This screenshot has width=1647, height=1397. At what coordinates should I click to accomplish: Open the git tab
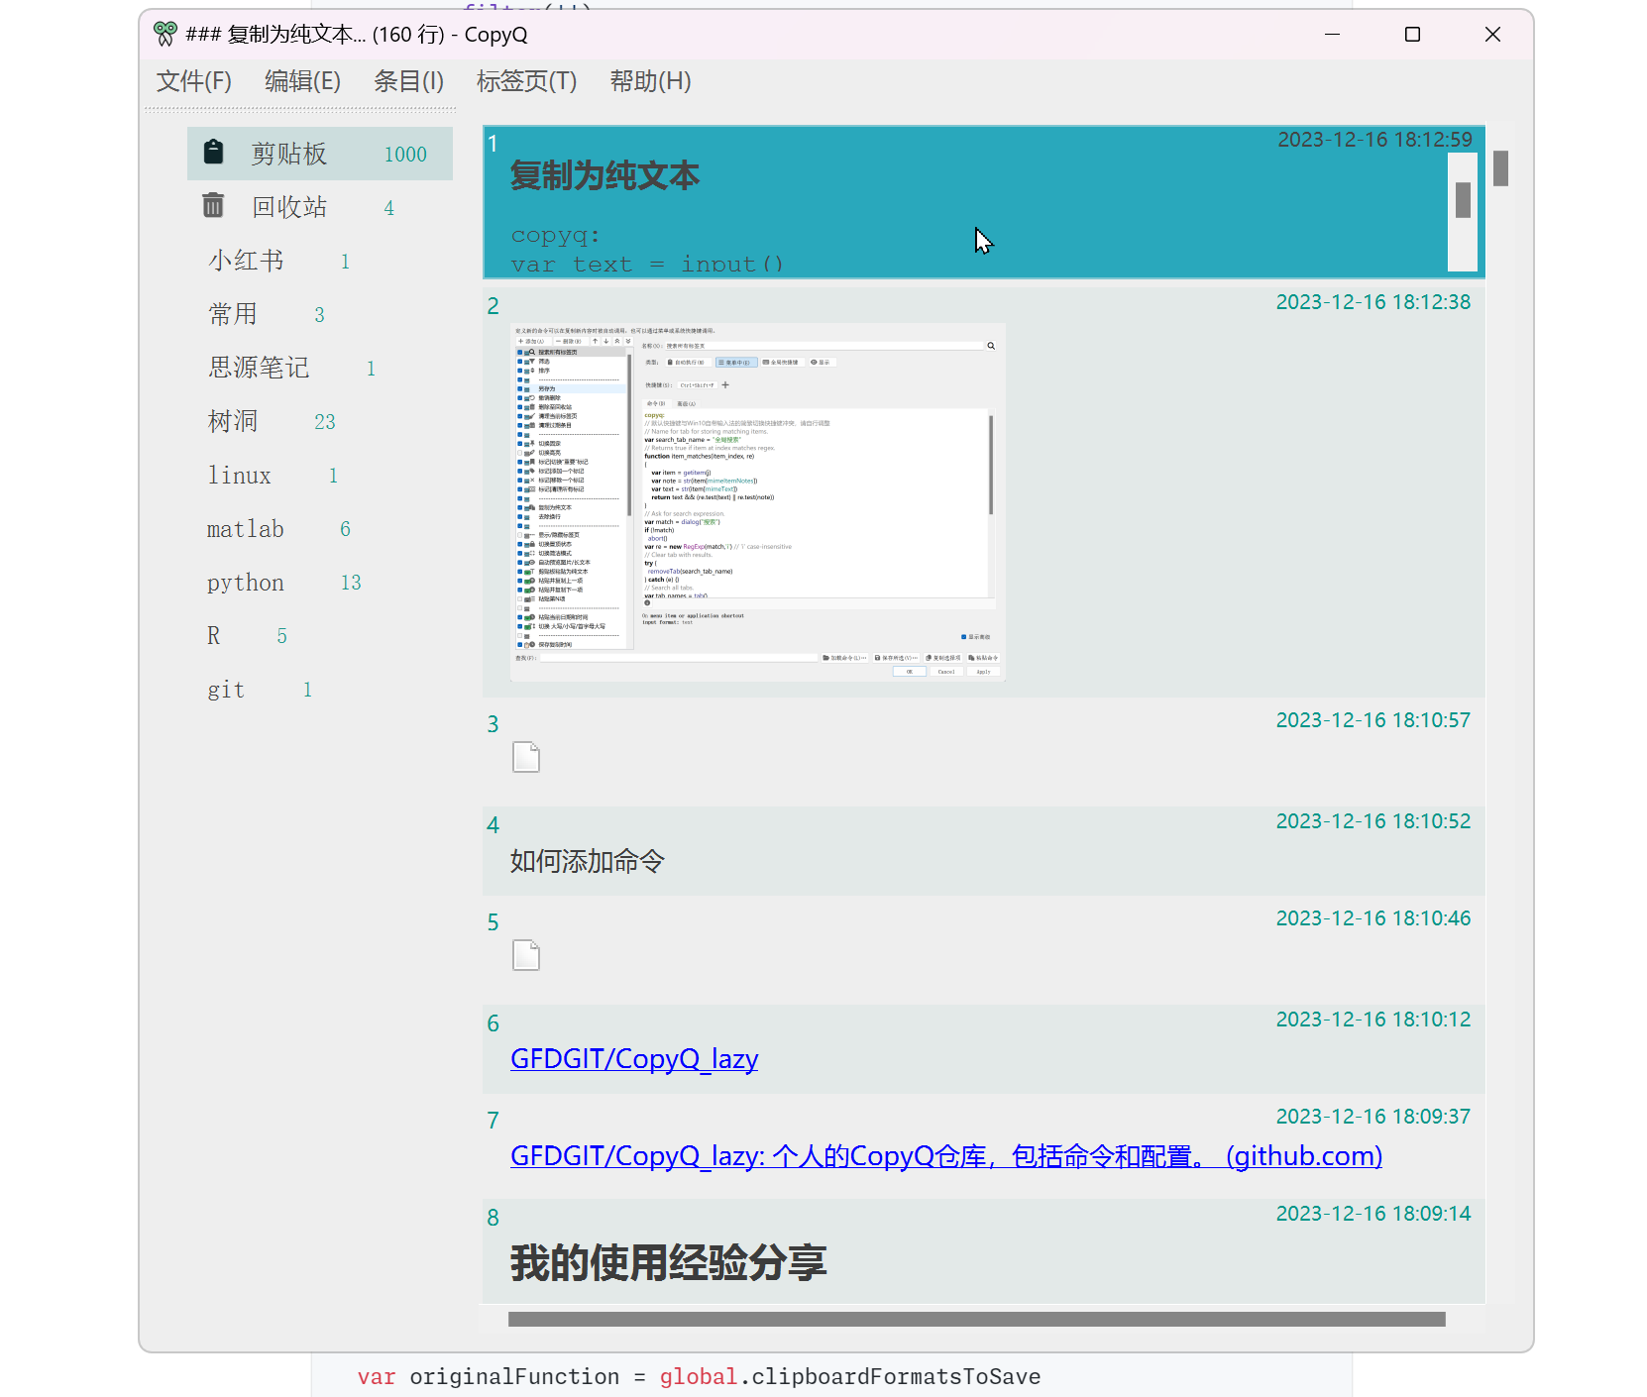[226, 690]
